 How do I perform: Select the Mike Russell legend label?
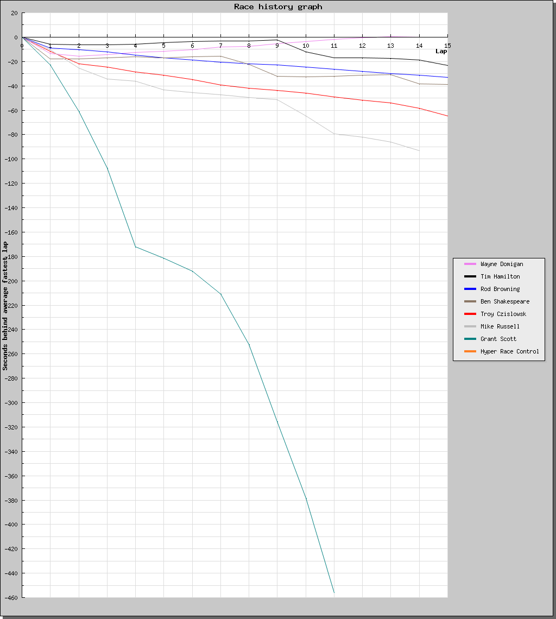[x=500, y=326]
